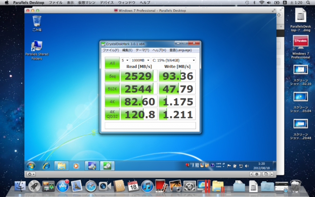The image size is (315, 197).
Task: Open the ヘルプ(H) menu in CrystalDiskMark
Action: coord(159,50)
